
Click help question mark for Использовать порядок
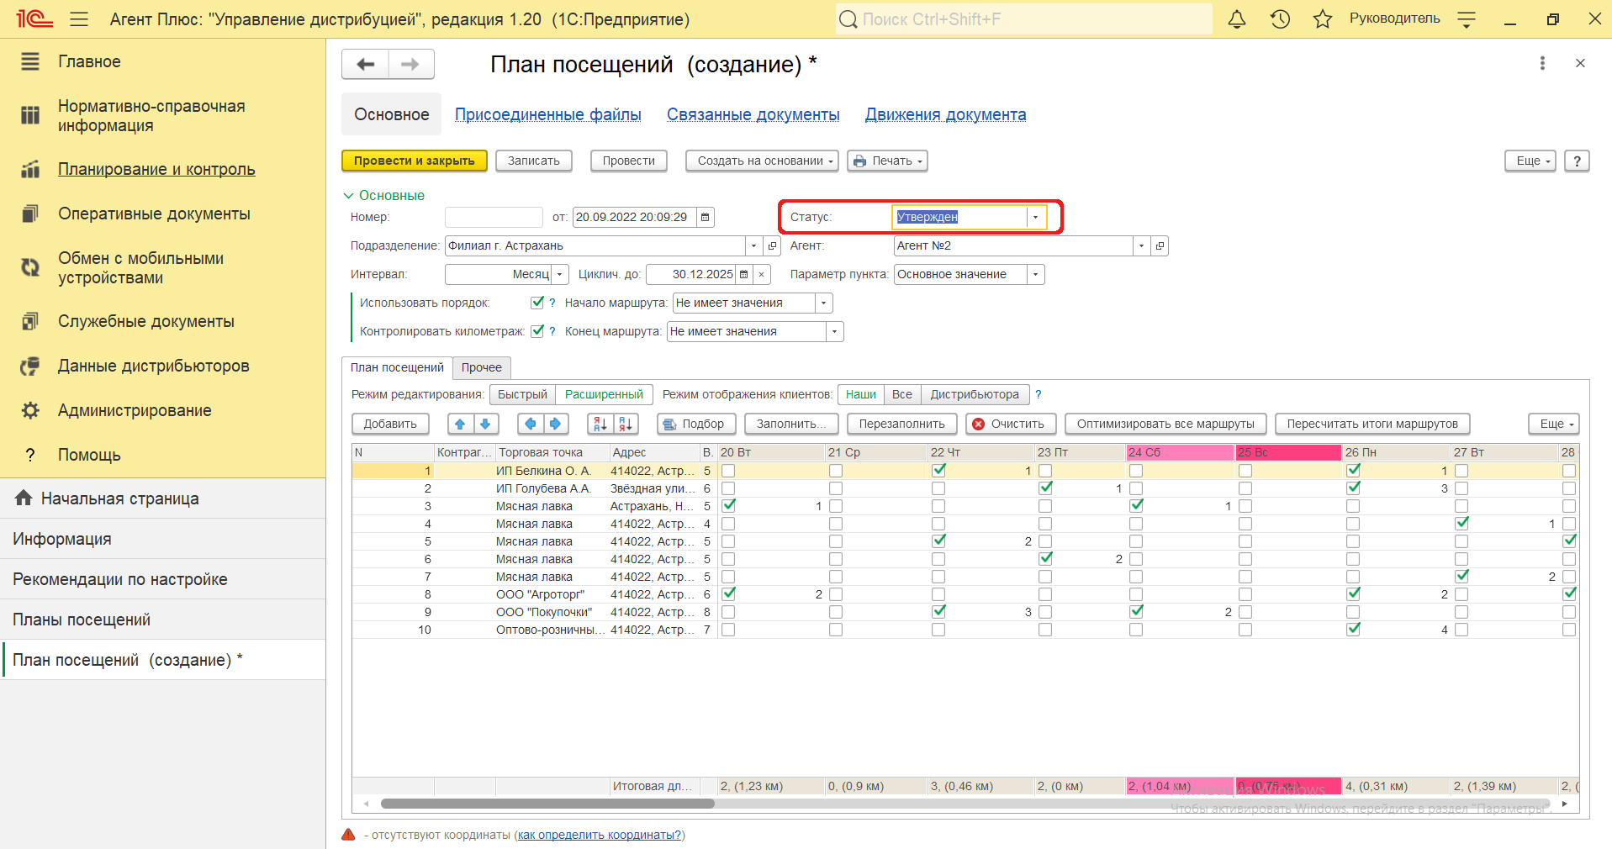[552, 303]
